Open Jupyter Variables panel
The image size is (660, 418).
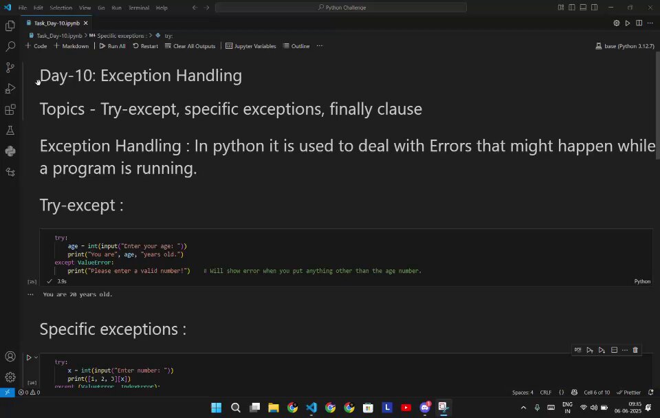(251, 46)
